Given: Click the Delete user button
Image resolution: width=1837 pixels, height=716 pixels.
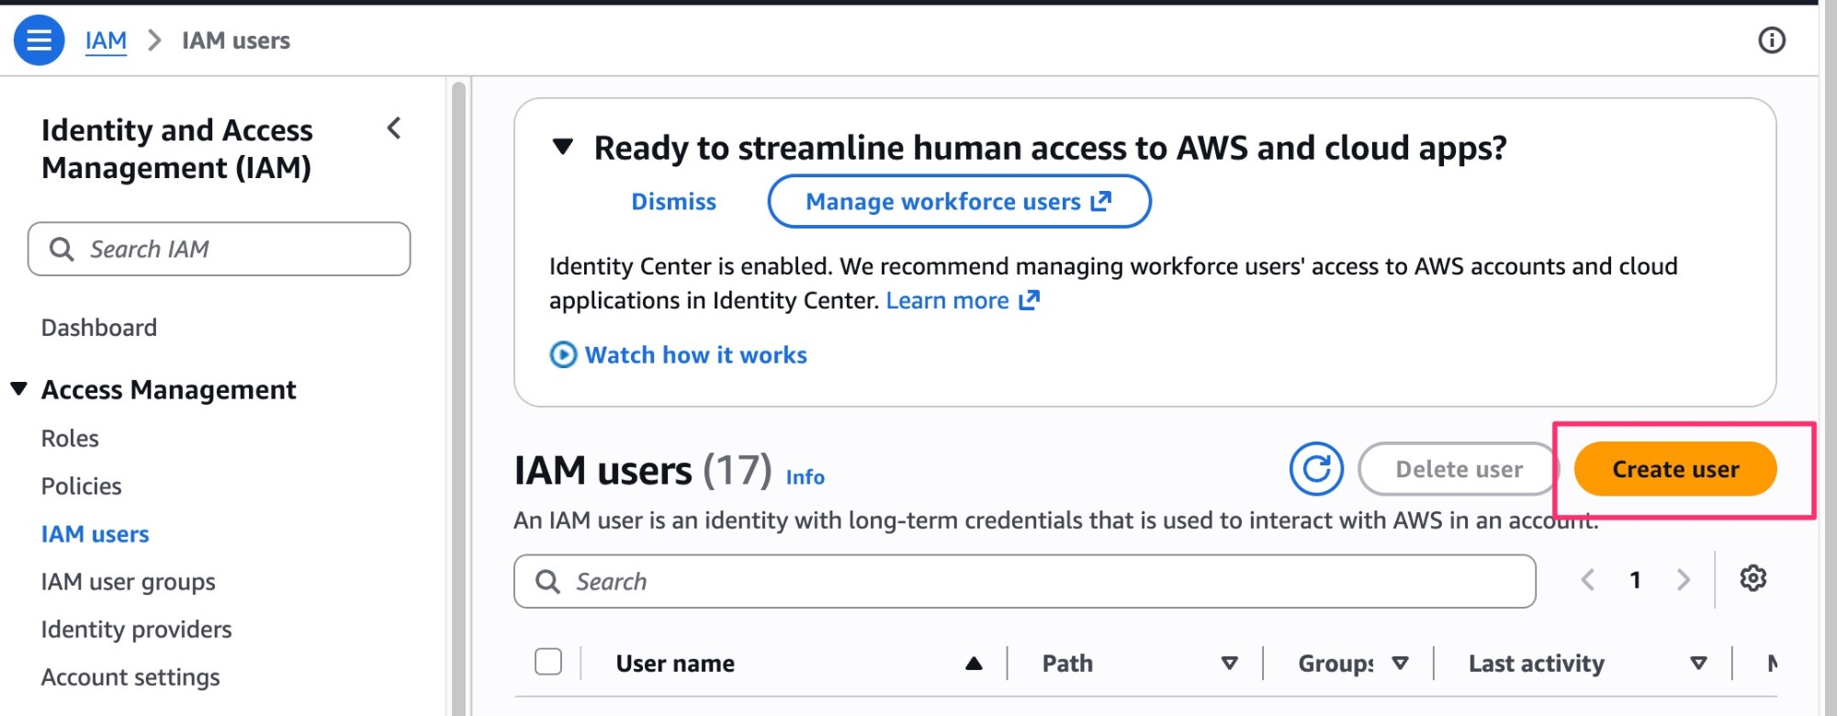Looking at the screenshot, I should (1459, 469).
